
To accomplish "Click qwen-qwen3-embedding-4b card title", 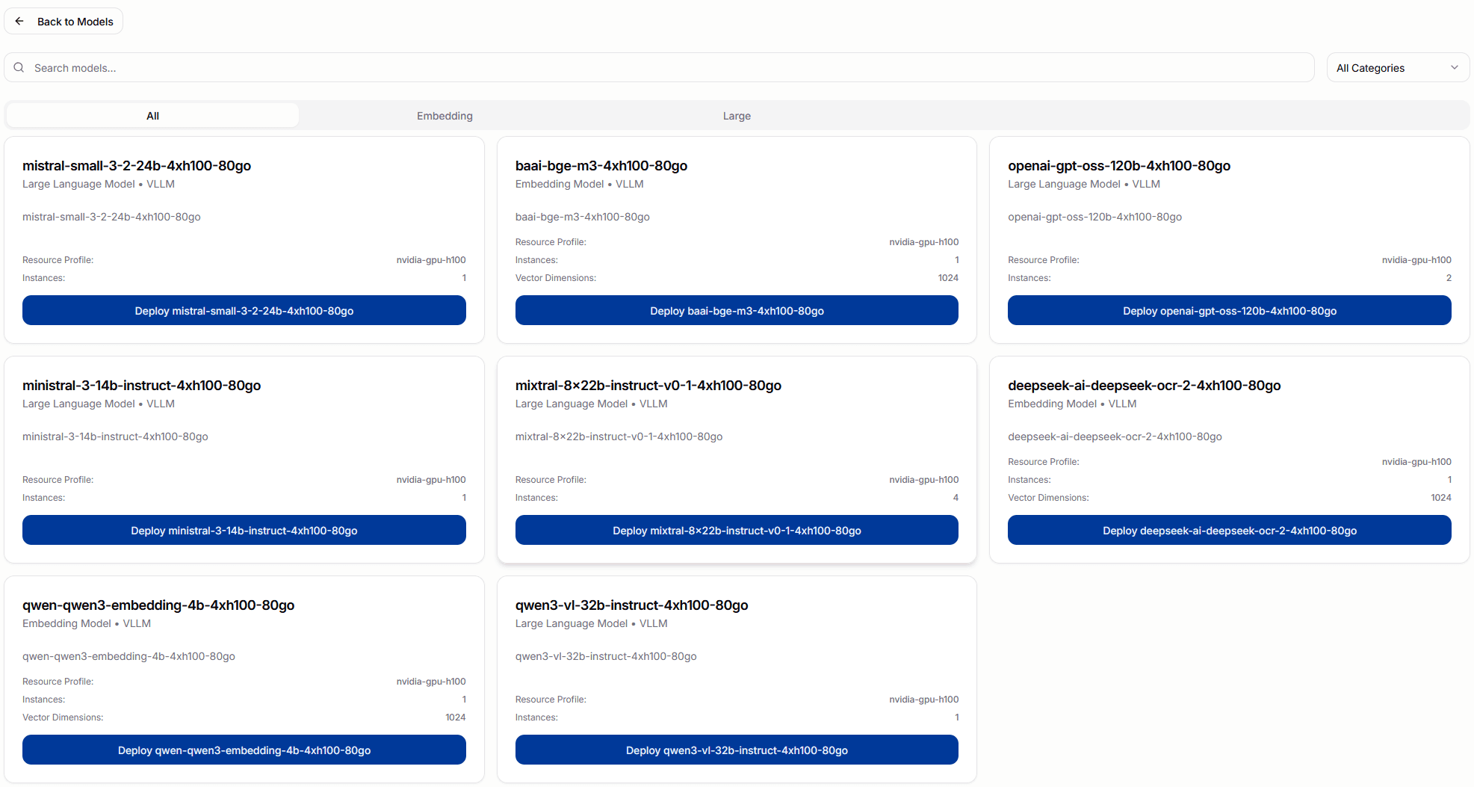I will (158, 605).
